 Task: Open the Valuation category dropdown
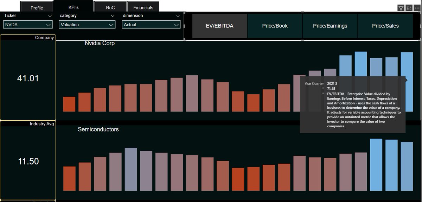pos(87,25)
